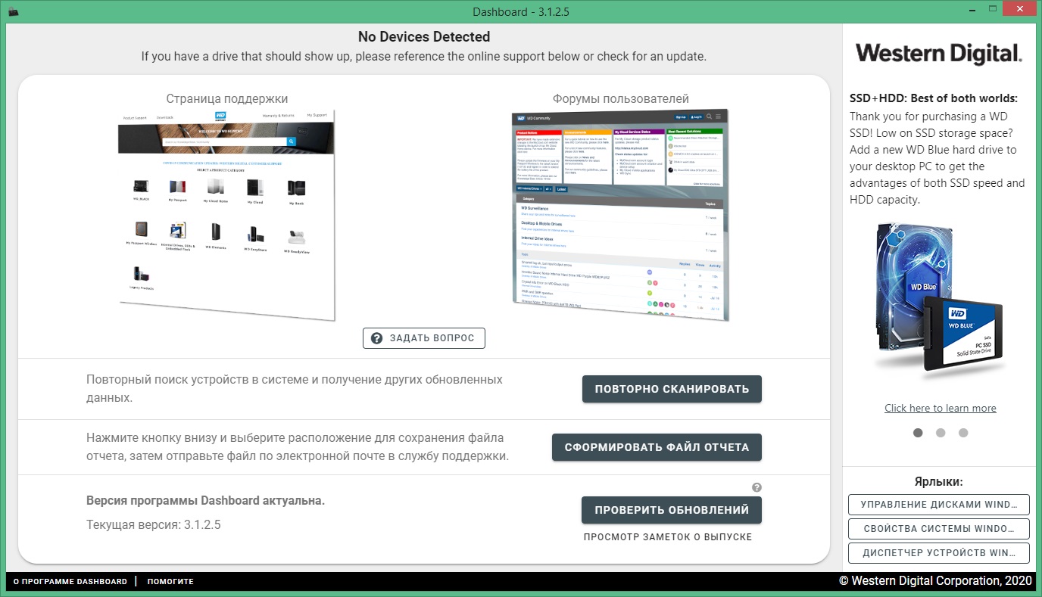The height and width of the screenshot is (597, 1042).
Task: Click ПОВТОРНО СКАНИРОВАТЬ to rescan devices
Action: click(672, 389)
